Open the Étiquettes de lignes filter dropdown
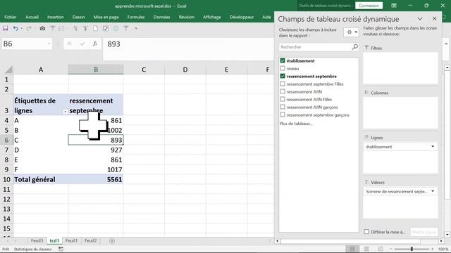Viewport: 451px width, 253px height. point(65,112)
